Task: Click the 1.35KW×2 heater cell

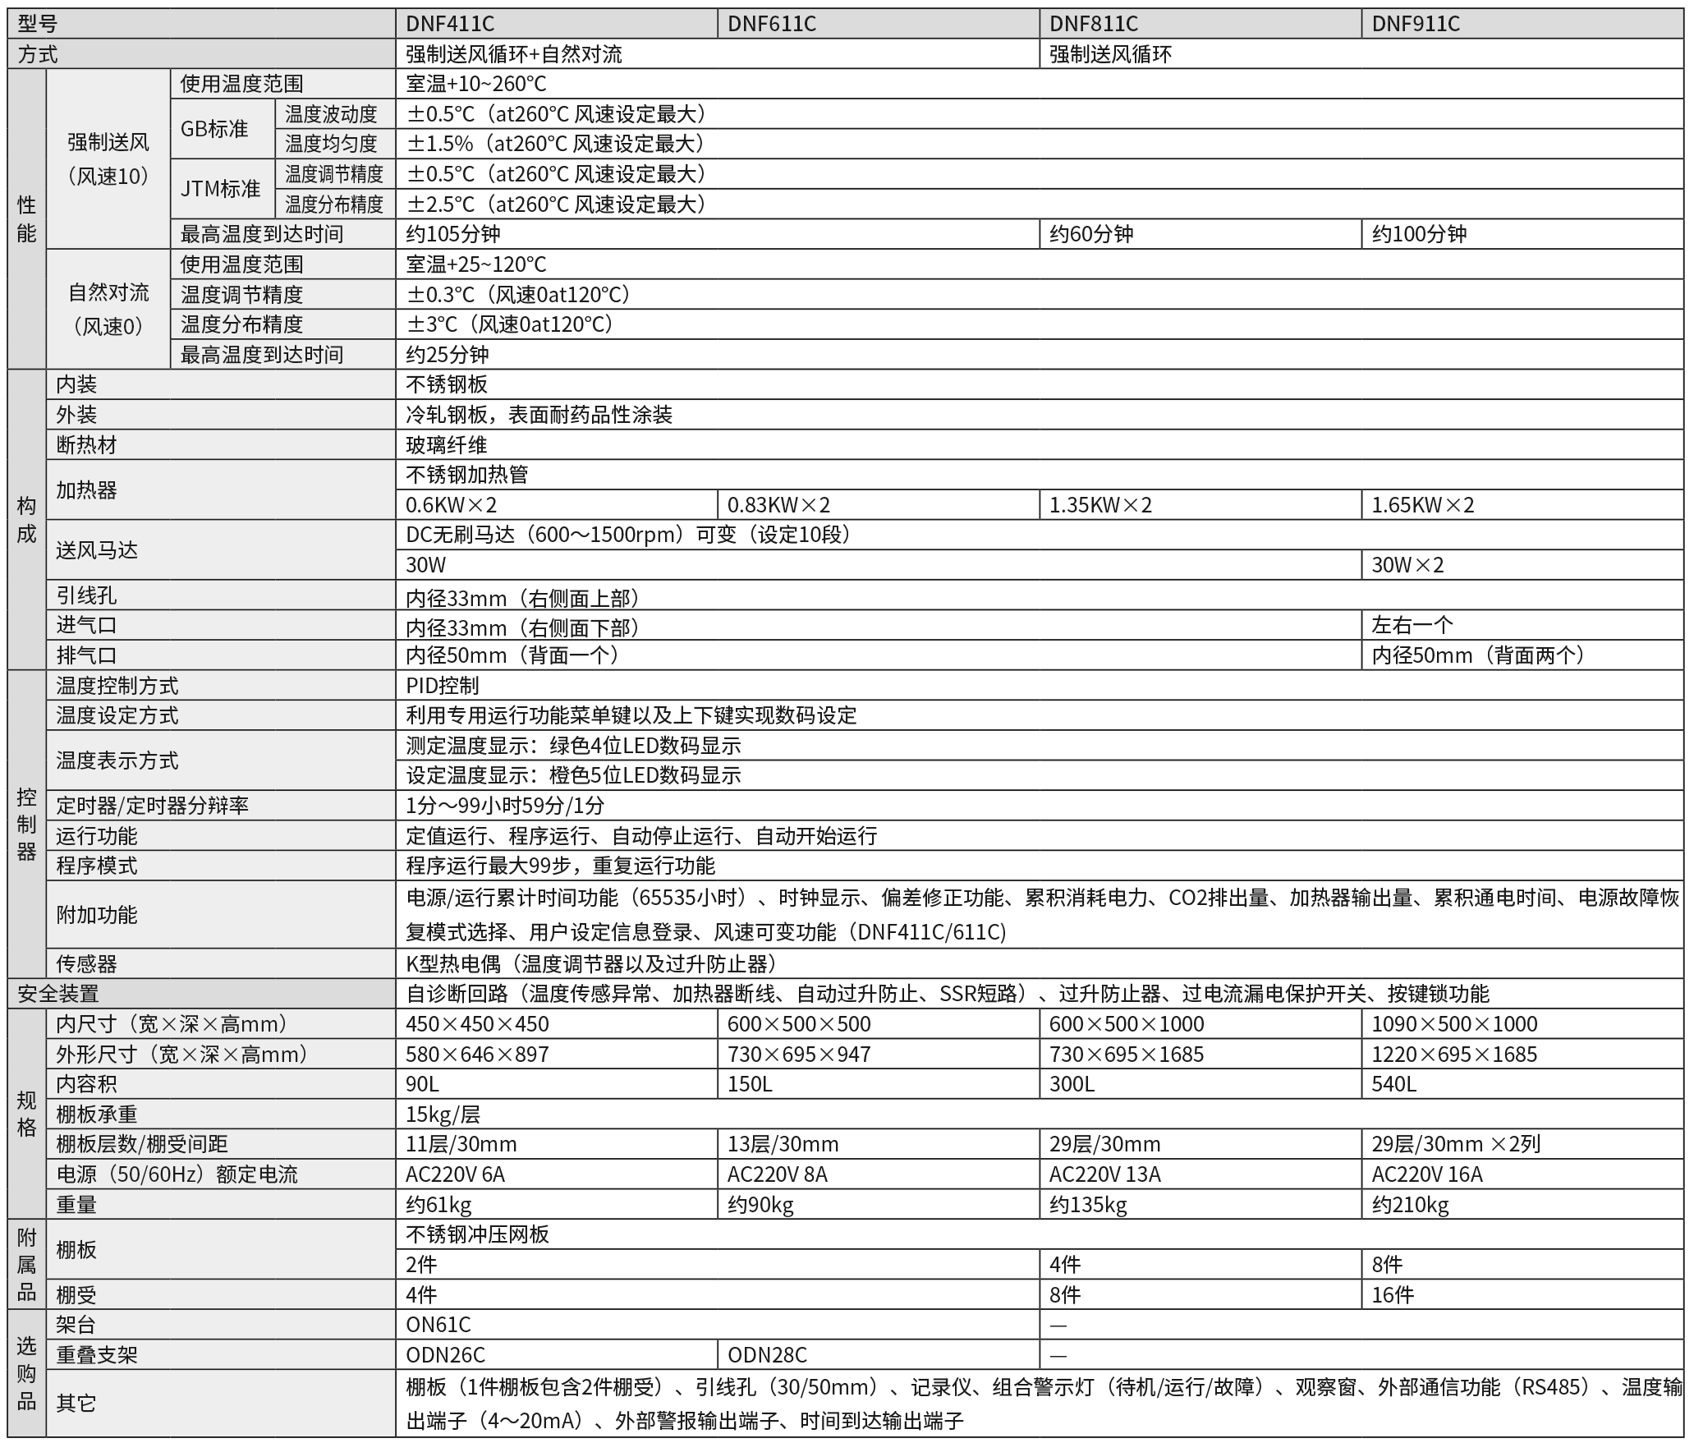Action: pyautogui.click(x=1200, y=504)
